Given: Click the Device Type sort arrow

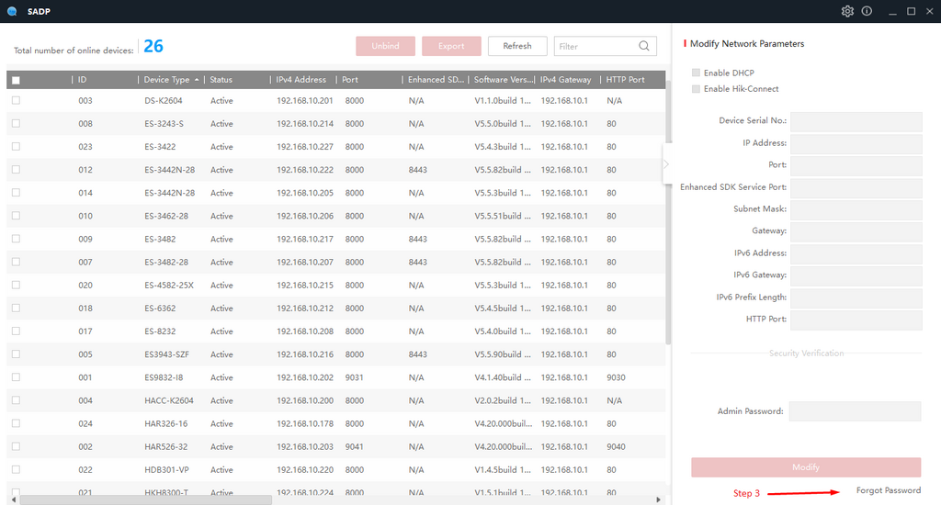Looking at the screenshot, I should pyautogui.click(x=197, y=80).
